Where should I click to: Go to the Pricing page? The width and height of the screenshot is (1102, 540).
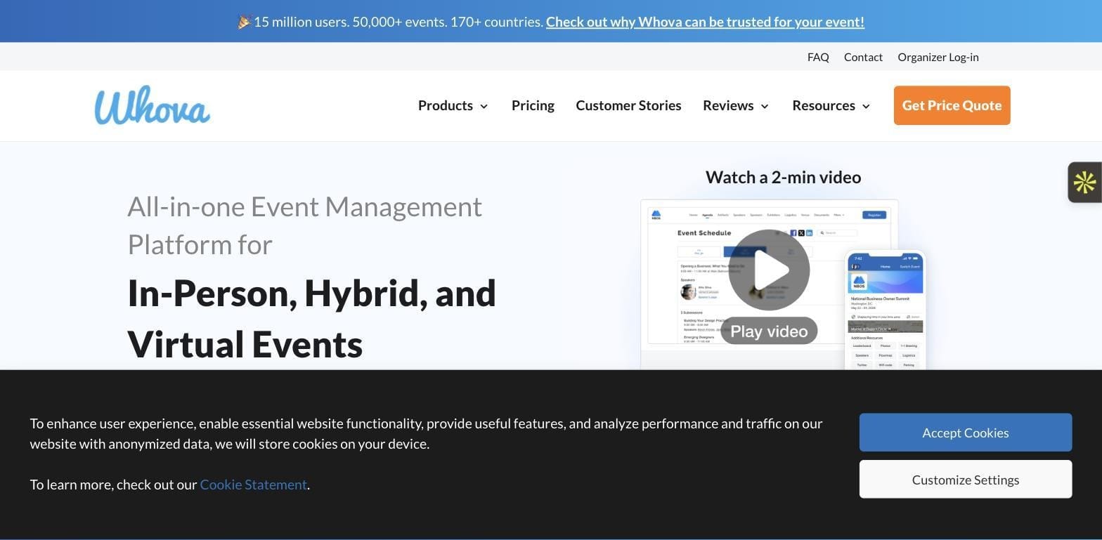point(533,105)
